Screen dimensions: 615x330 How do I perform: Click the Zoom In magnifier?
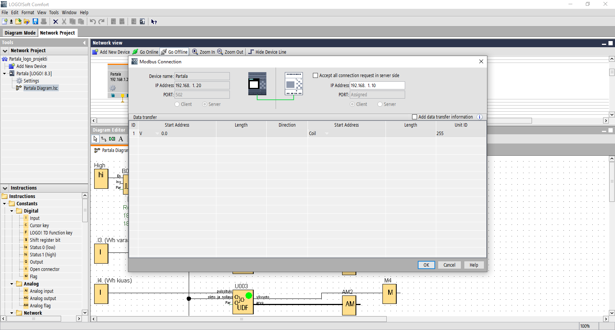pos(195,52)
